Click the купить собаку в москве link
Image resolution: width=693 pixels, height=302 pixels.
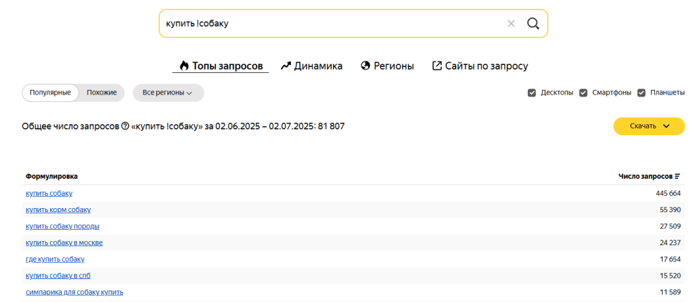pyautogui.click(x=64, y=243)
